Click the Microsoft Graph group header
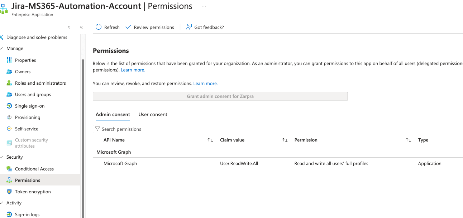 [x=114, y=152]
